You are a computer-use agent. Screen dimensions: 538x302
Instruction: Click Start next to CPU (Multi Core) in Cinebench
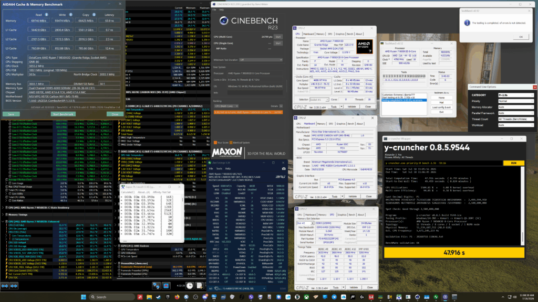point(278,37)
